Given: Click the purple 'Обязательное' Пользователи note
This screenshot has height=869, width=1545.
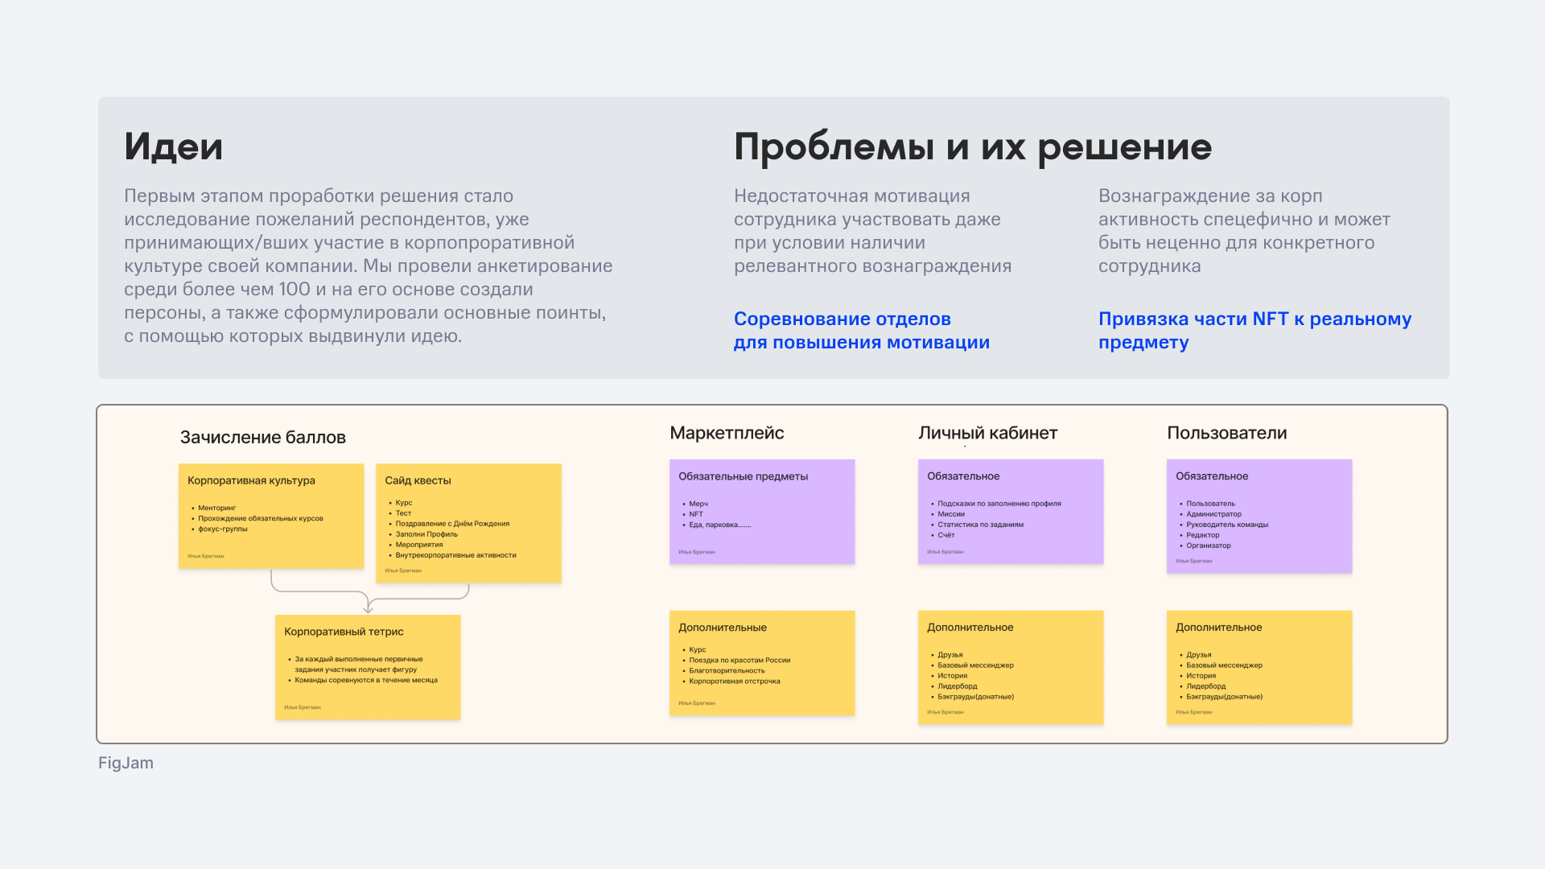Looking at the screenshot, I should coord(1259,516).
